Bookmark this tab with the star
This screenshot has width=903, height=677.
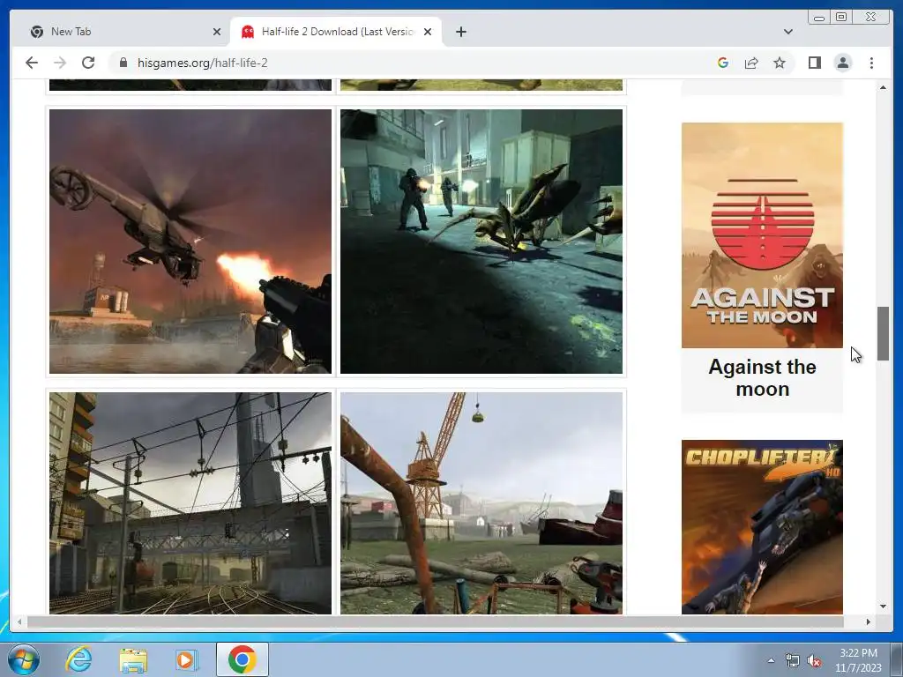780,63
